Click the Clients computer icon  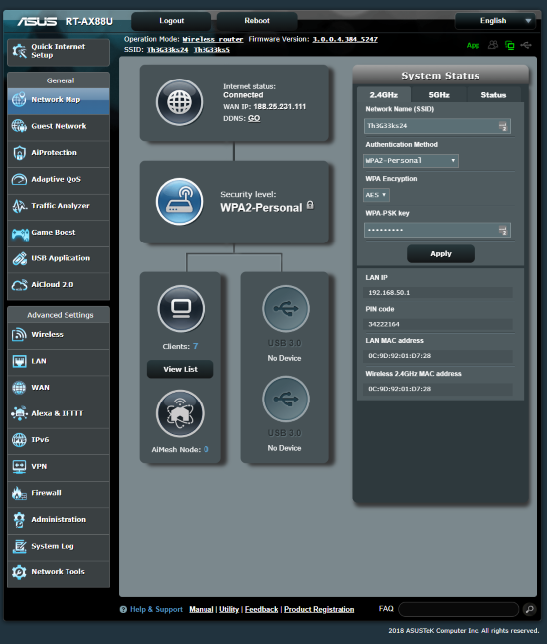tap(181, 308)
